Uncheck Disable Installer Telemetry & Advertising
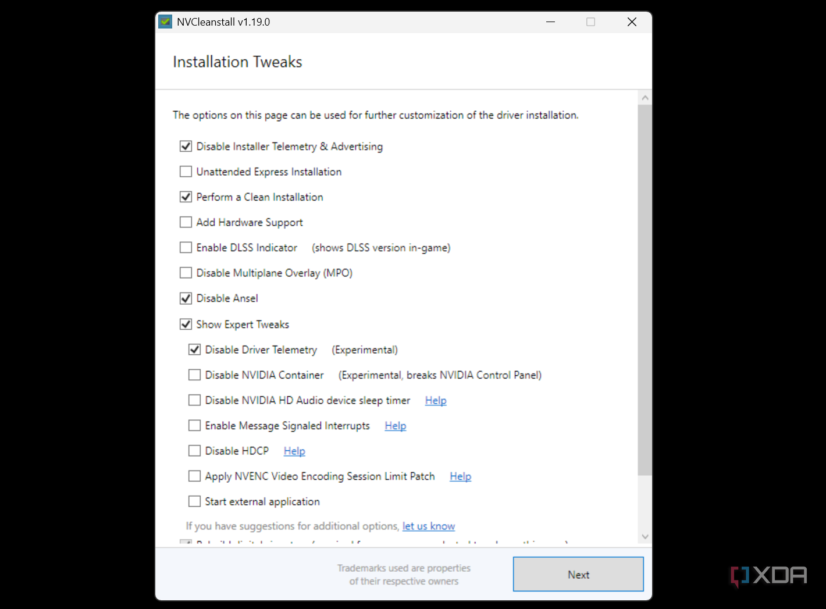 coord(186,147)
